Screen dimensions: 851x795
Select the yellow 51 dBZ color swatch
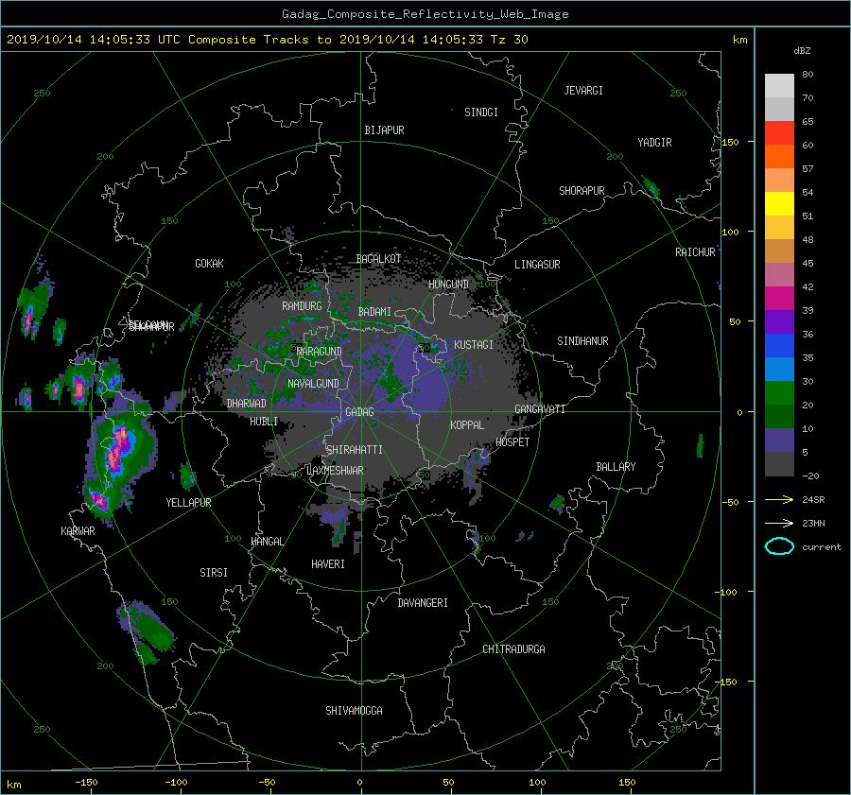point(779,204)
